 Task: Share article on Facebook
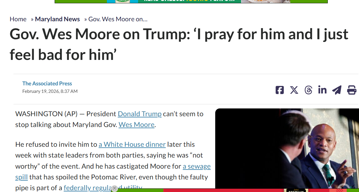point(279,90)
